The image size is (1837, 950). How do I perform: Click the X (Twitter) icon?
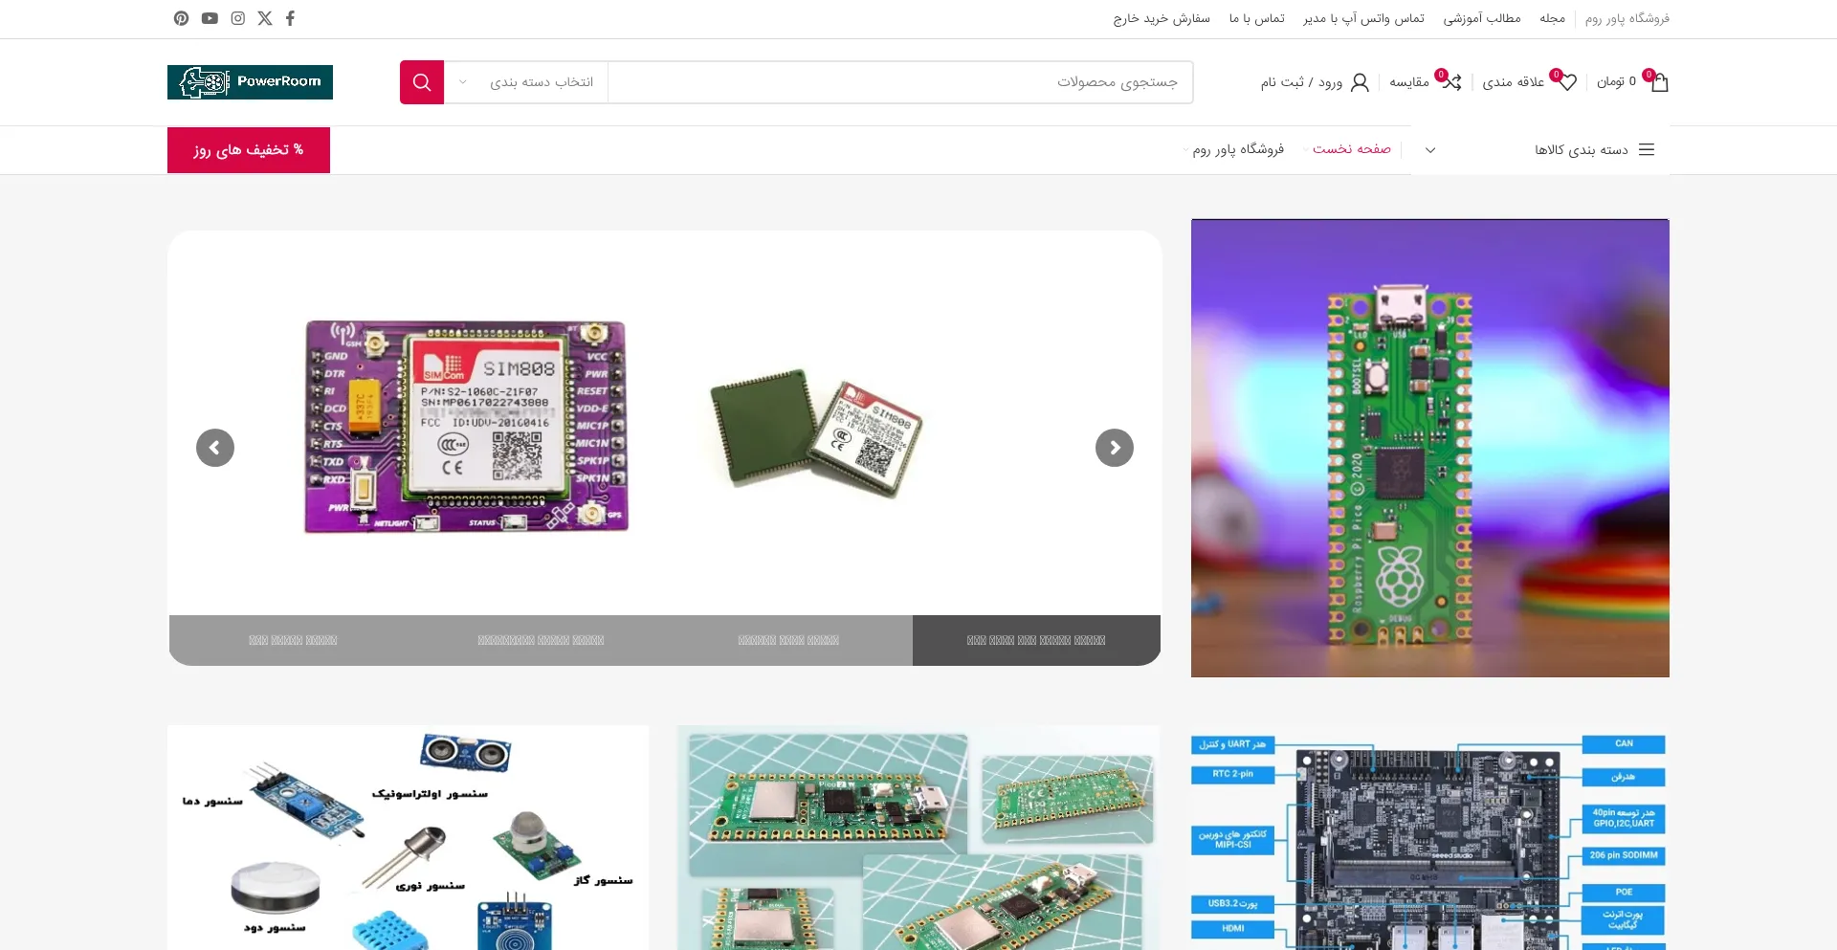pyautogui.click(x=265, y=18)
